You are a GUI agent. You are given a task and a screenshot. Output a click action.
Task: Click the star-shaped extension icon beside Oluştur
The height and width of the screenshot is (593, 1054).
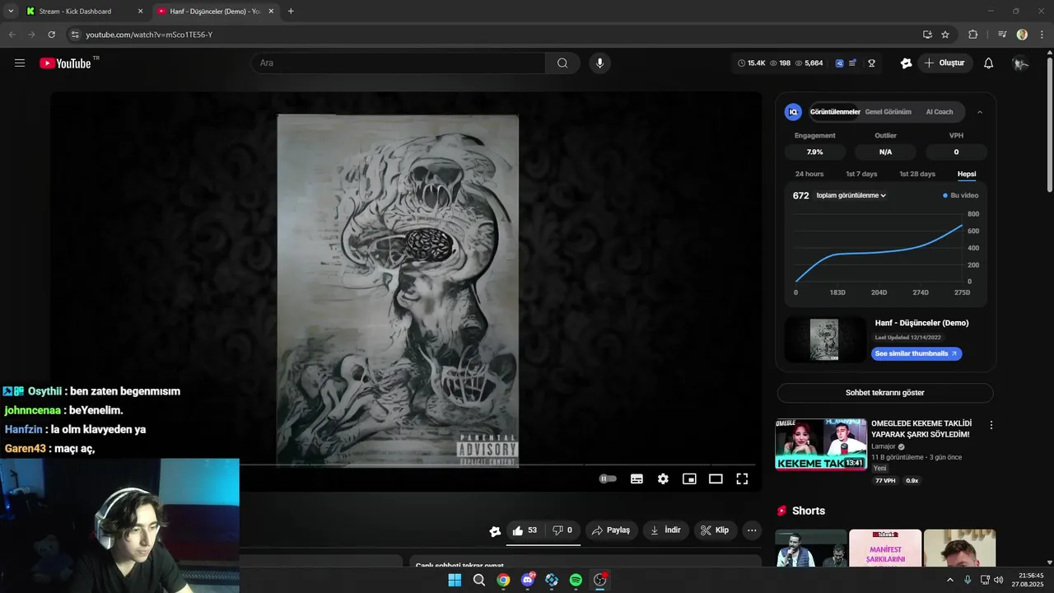(x=907, y=63)
